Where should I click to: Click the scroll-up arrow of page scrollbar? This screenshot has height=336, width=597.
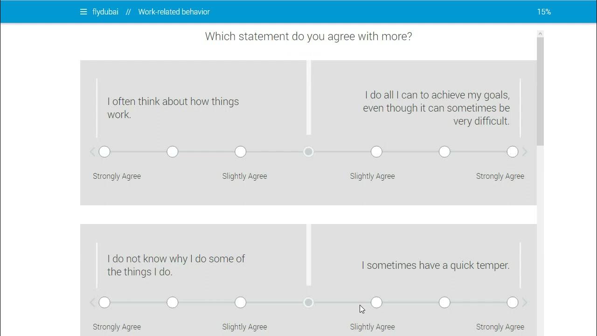540,34
